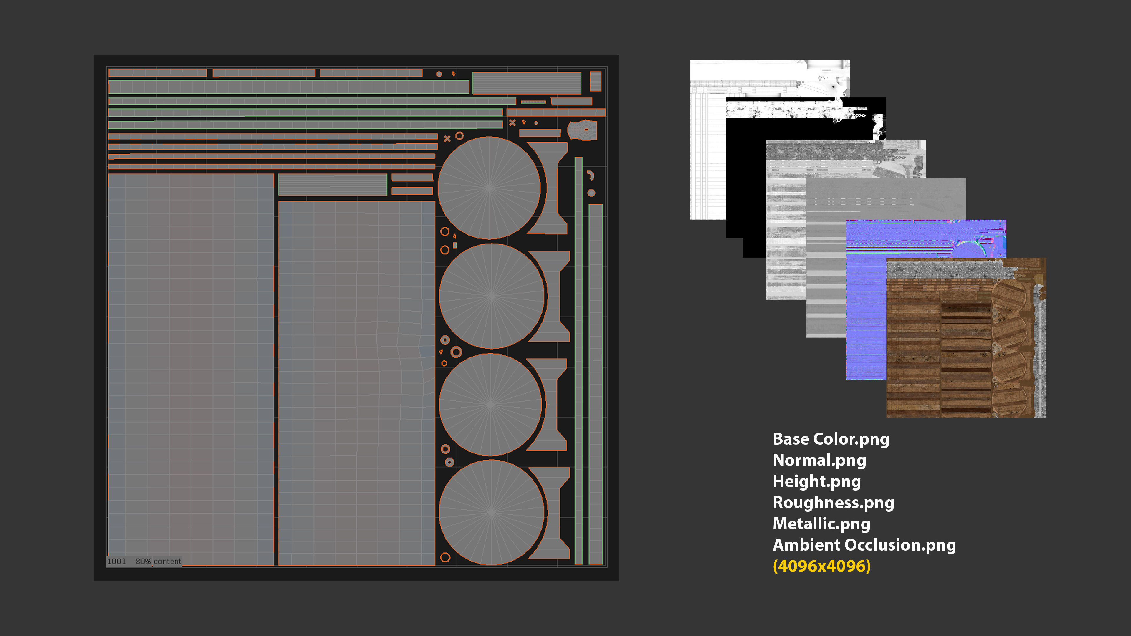Click the 80% content indicator
Viewport: 1131px width, 636px height.
coord(158,562)
